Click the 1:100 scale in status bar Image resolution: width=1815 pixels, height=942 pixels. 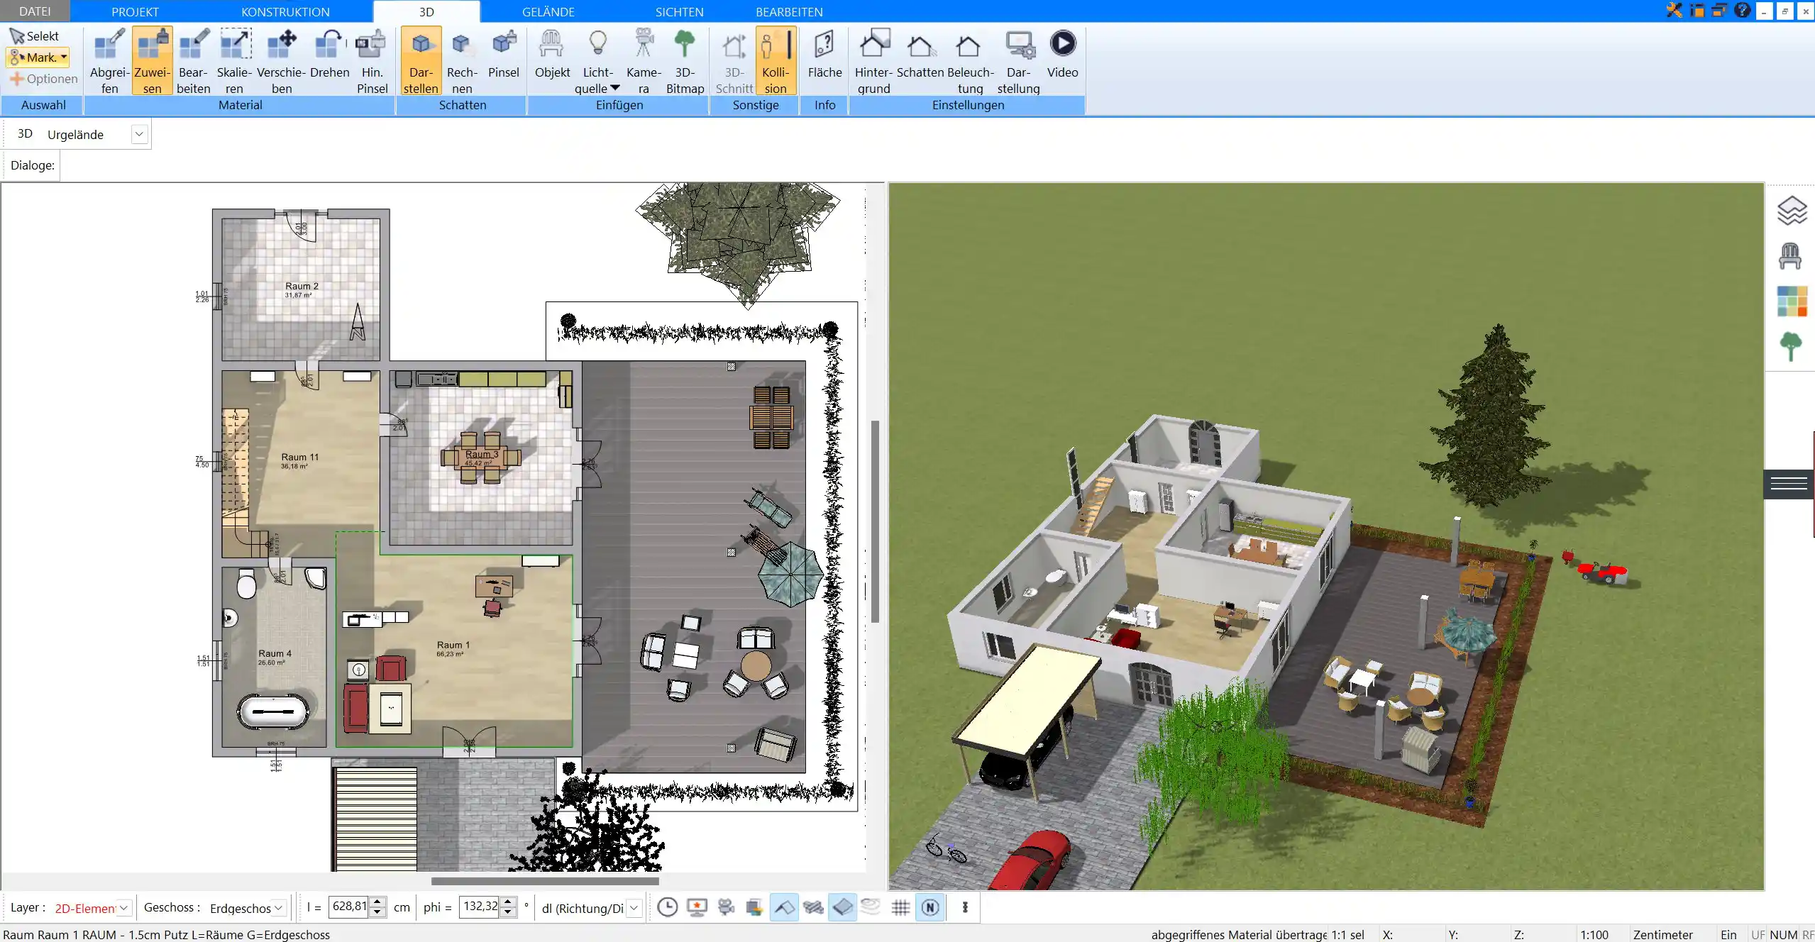coord(1594,934)
